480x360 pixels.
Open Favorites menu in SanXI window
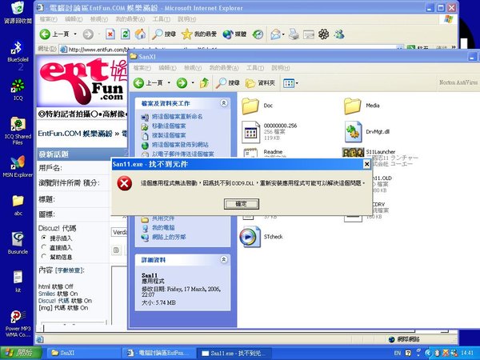pyautogui.click(x=224, y=68)
